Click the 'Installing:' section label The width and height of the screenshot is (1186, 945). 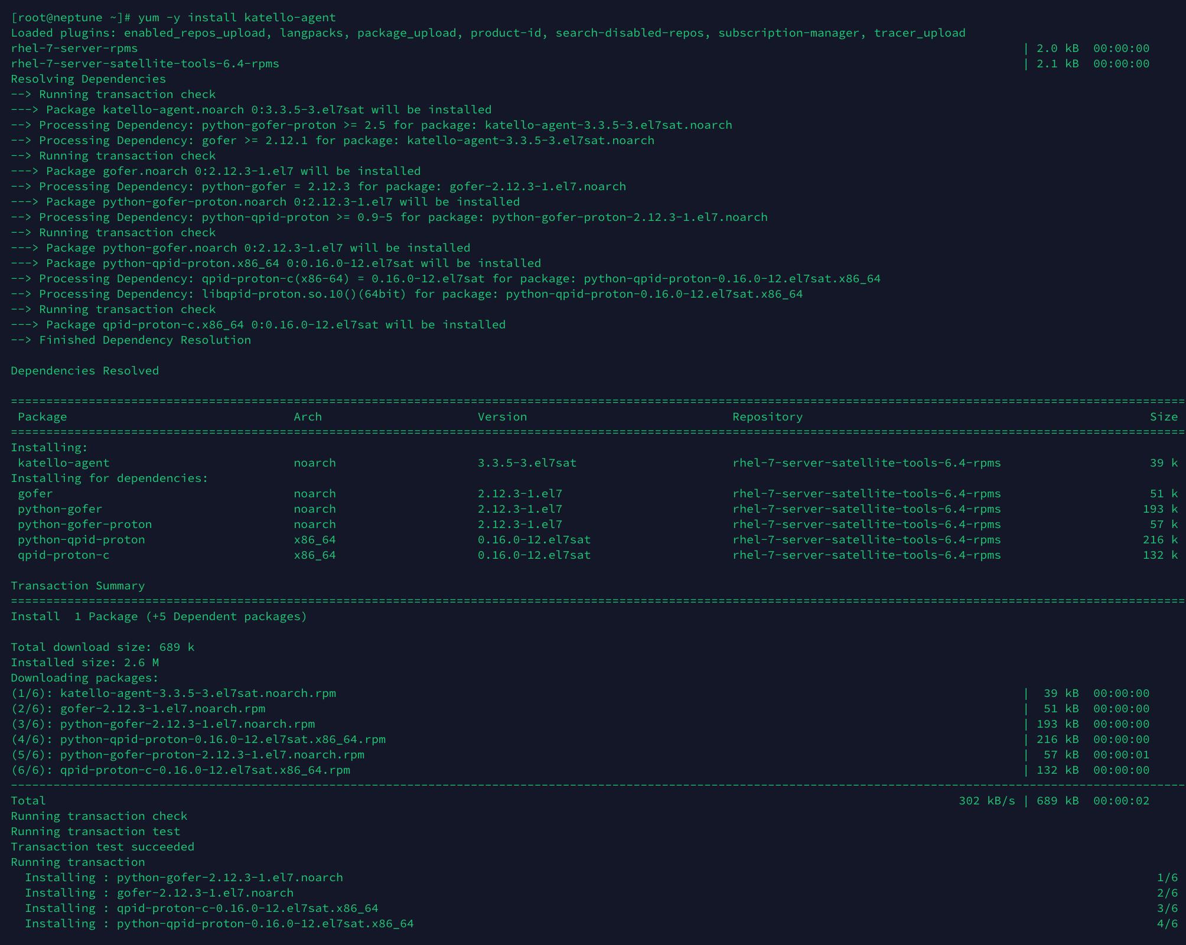[50, 448]
